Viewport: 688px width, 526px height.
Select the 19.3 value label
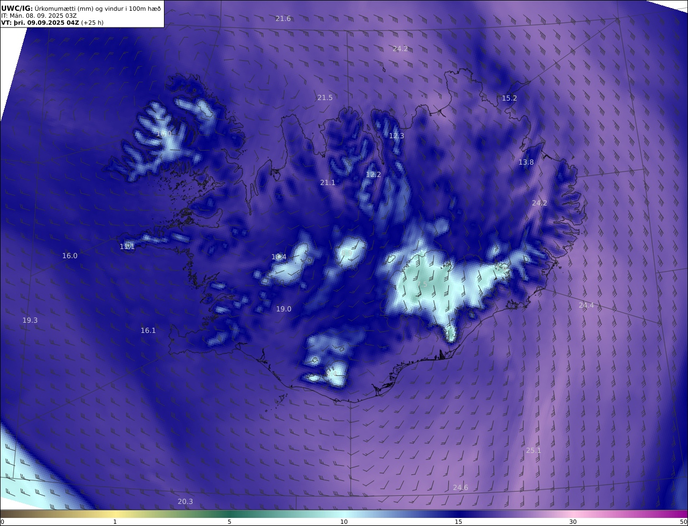[x=30, y=321]
